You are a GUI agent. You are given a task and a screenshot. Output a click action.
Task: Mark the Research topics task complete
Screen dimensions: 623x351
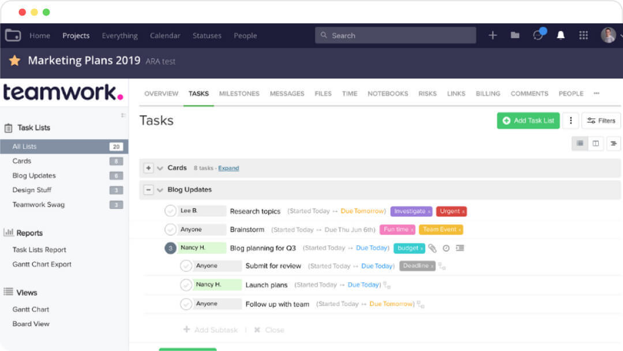click(x=170, y=210)
